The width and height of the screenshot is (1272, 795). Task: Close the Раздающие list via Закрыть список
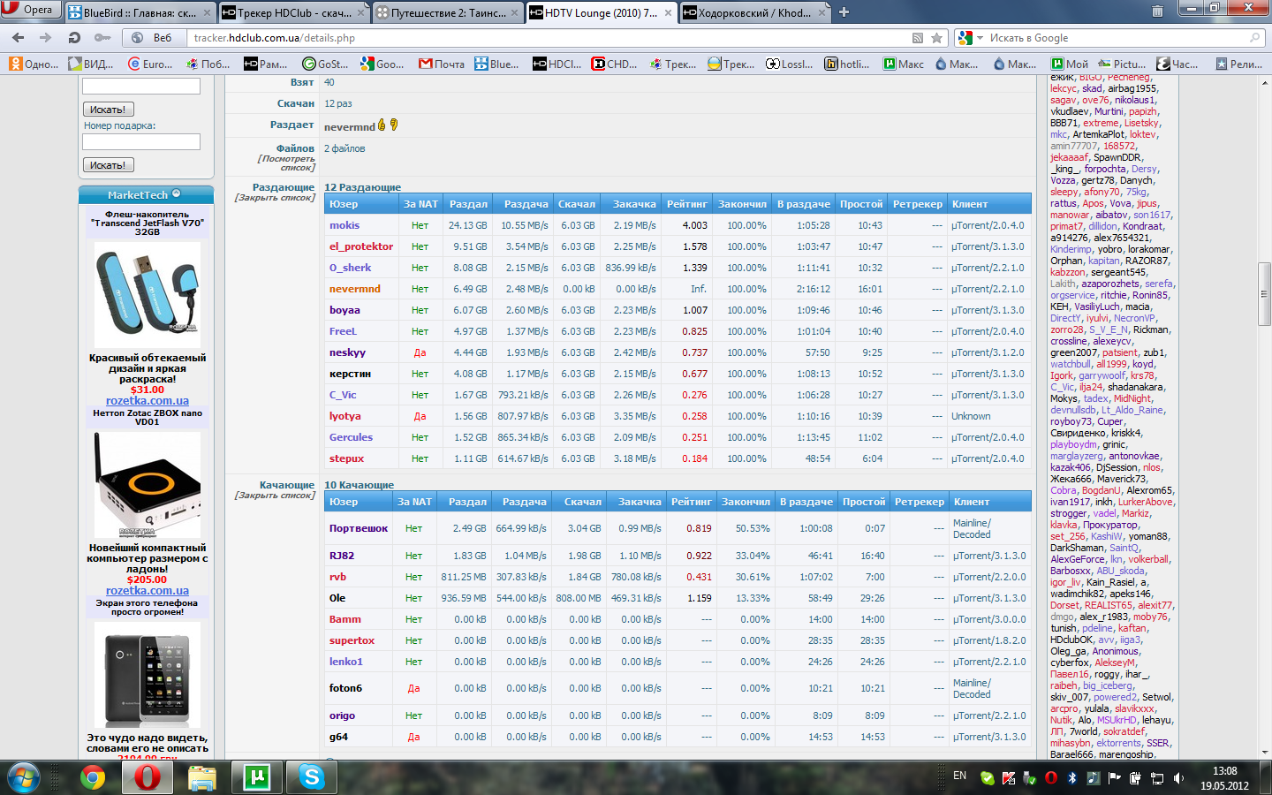click(275, 198)
